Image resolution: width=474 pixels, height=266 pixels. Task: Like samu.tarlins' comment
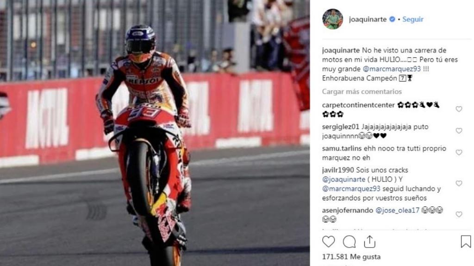tap(459, 152)
